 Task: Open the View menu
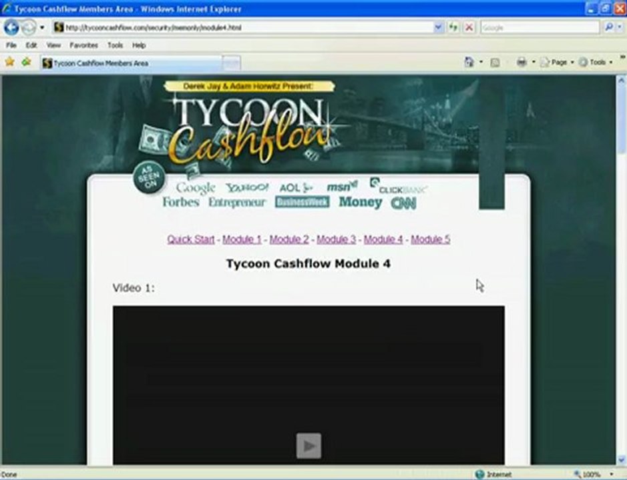[53, 45]
